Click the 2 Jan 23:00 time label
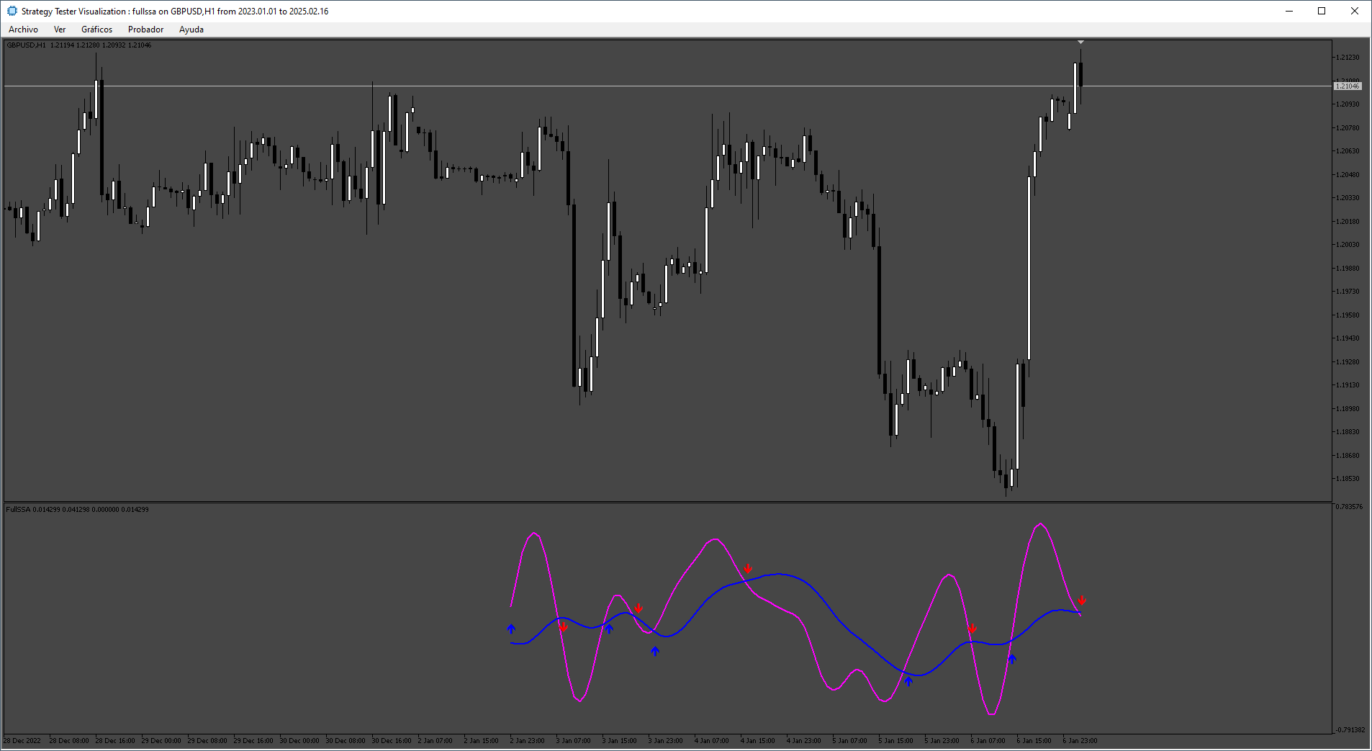The image size is (1372, 751). pos(527,741)
